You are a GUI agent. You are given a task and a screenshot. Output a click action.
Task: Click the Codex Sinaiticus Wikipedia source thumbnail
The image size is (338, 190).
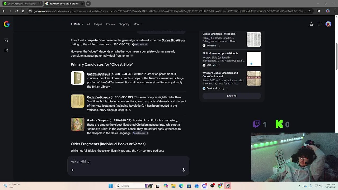tap(254, 39)
